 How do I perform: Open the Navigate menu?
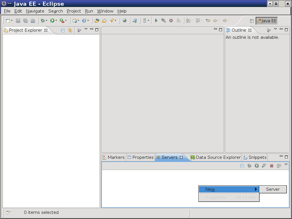click(35, 11)
